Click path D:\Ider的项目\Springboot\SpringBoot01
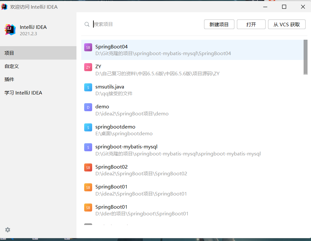Screen dimensions: 311x241 [142, 214]
